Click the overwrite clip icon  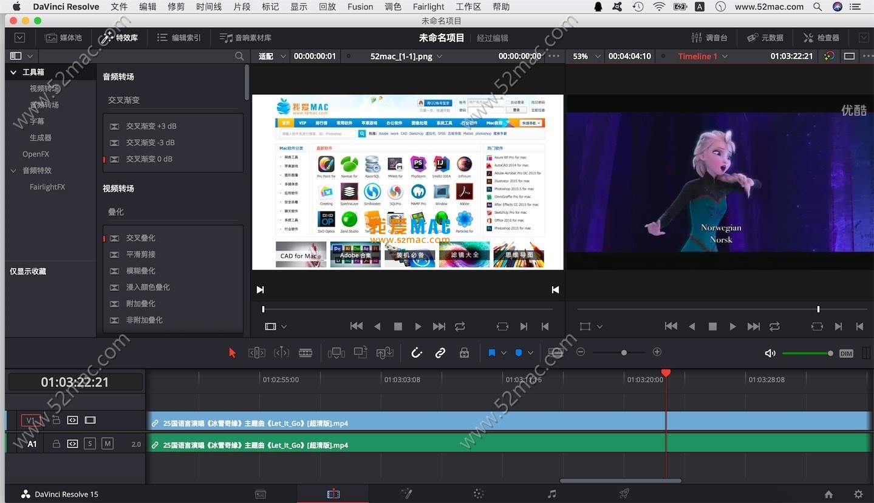pyautogui.click(x=361, y=352)
